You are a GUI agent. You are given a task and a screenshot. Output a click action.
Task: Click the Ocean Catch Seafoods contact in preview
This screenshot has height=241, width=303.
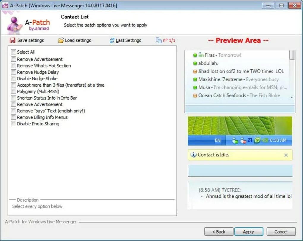click(236, 96)
